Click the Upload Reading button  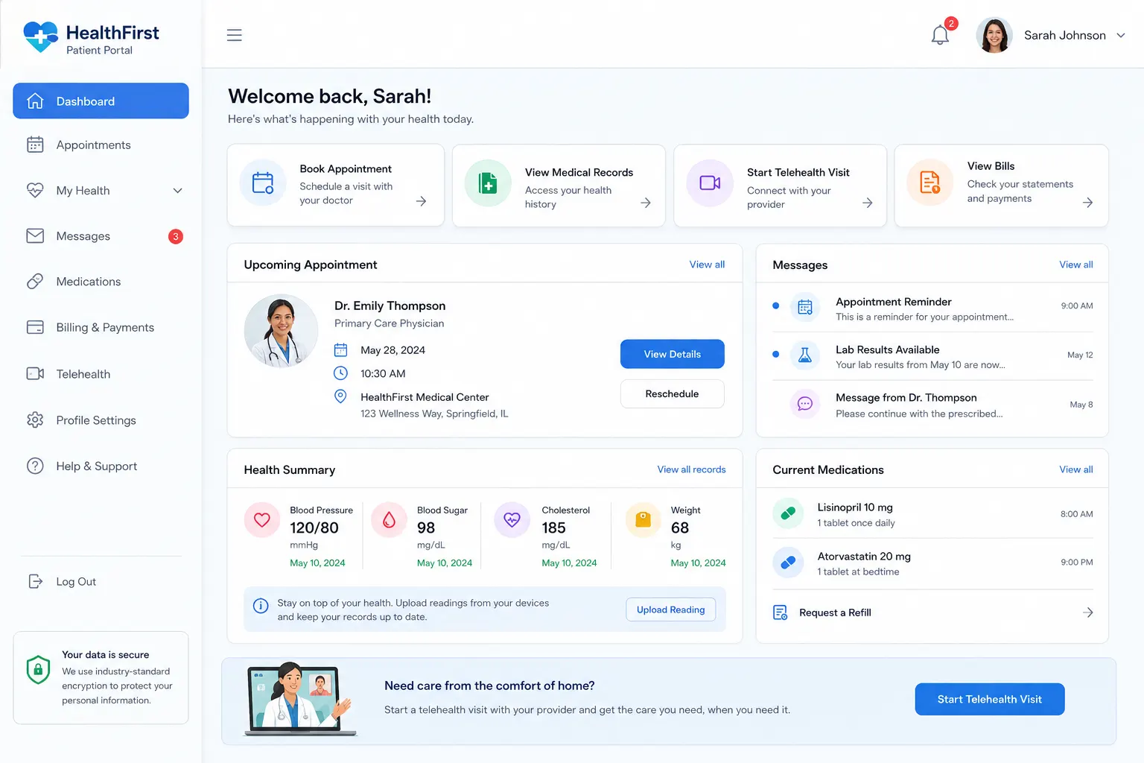click(670, 610)
